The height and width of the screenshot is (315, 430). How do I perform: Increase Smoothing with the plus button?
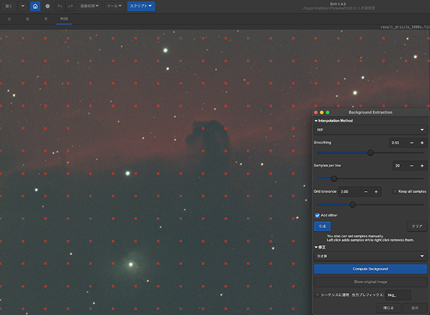pos(422,142)
